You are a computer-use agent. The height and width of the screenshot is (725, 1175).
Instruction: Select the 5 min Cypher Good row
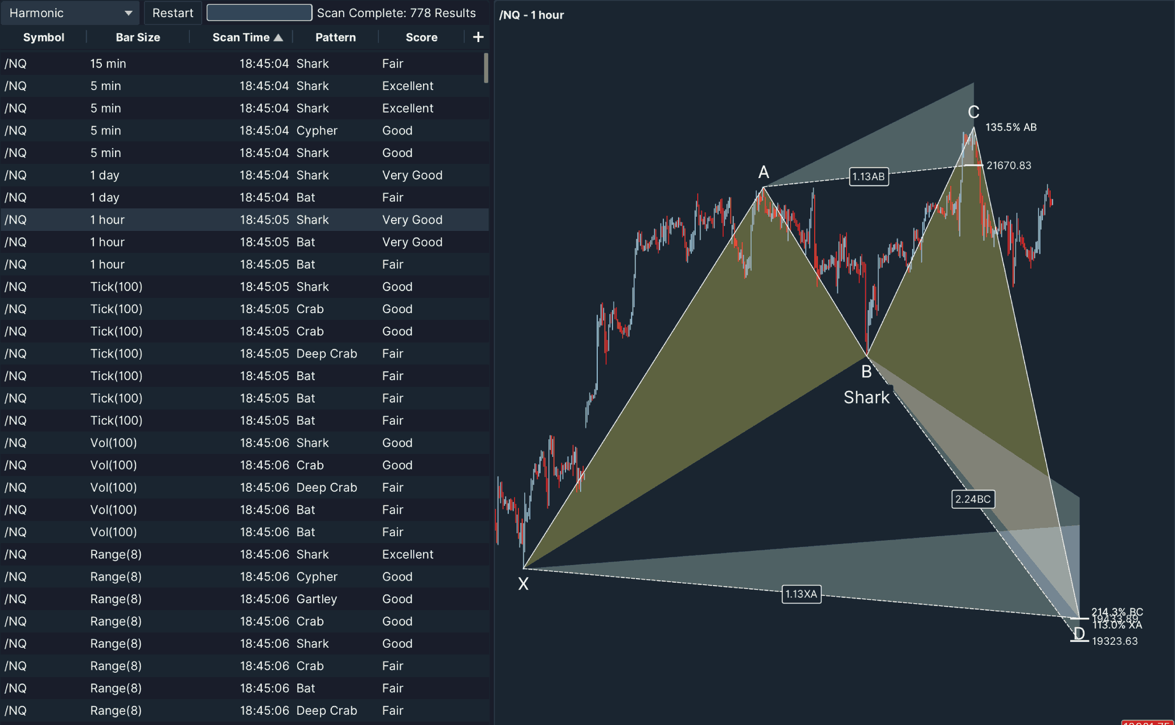(x=244, y=131)
